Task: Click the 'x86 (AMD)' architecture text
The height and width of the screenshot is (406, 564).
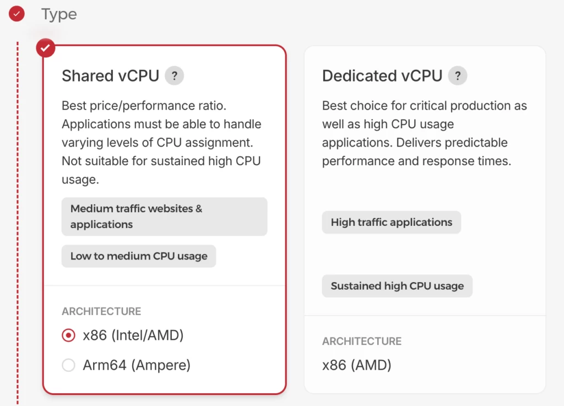Action: coord(356,365)
